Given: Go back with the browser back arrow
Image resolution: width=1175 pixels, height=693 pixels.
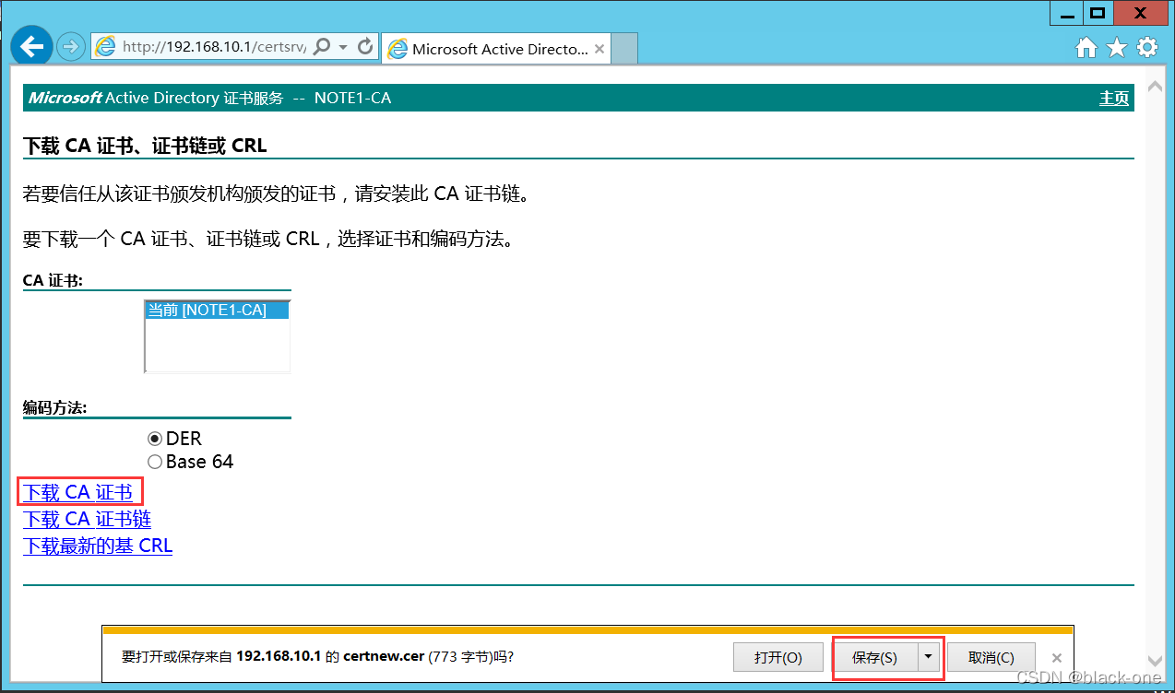Looking at the screenshot, I should coord(31,45).
